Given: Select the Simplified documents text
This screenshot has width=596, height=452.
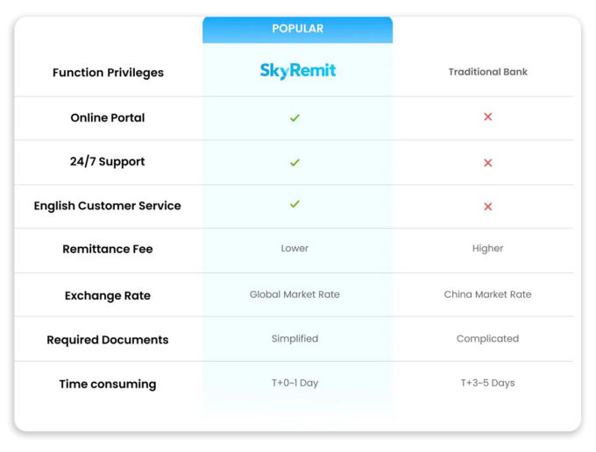Looking at the screenshot, I should tap(294, 338).
